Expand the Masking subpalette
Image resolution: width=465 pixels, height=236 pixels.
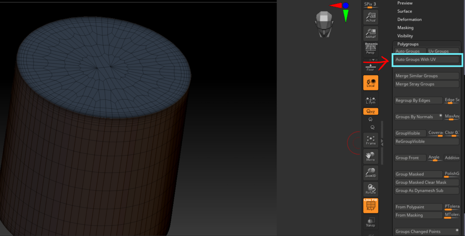pos(405,28)
